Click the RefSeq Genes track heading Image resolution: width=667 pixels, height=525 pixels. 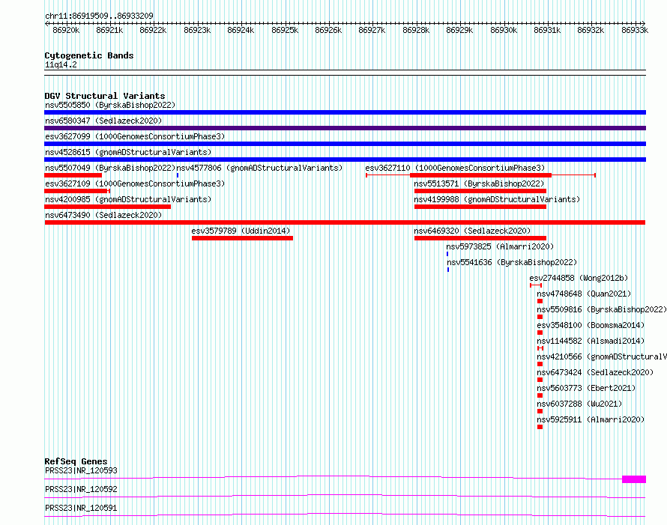[76, 461]
